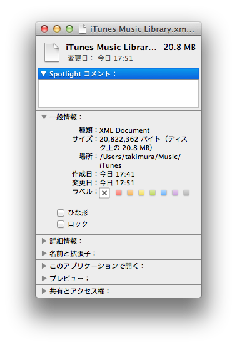Apply the red label color

119,192
